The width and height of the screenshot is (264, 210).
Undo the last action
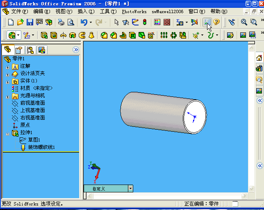(84, 22)
